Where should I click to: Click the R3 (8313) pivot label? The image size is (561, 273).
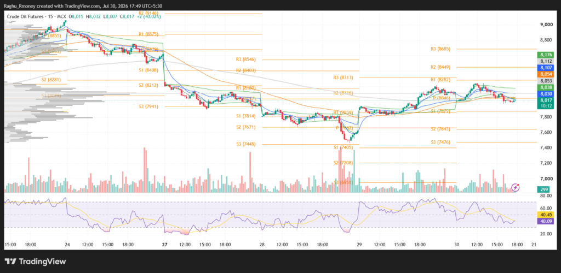343,78
